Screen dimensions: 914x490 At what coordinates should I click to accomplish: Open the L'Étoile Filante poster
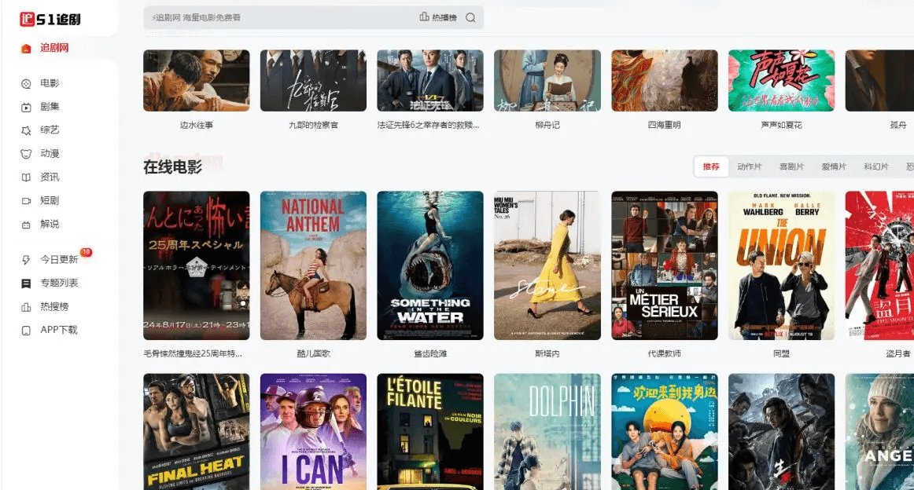coord(430,432)
